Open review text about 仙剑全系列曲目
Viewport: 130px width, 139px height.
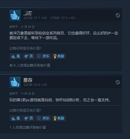[x=64, y=36]
